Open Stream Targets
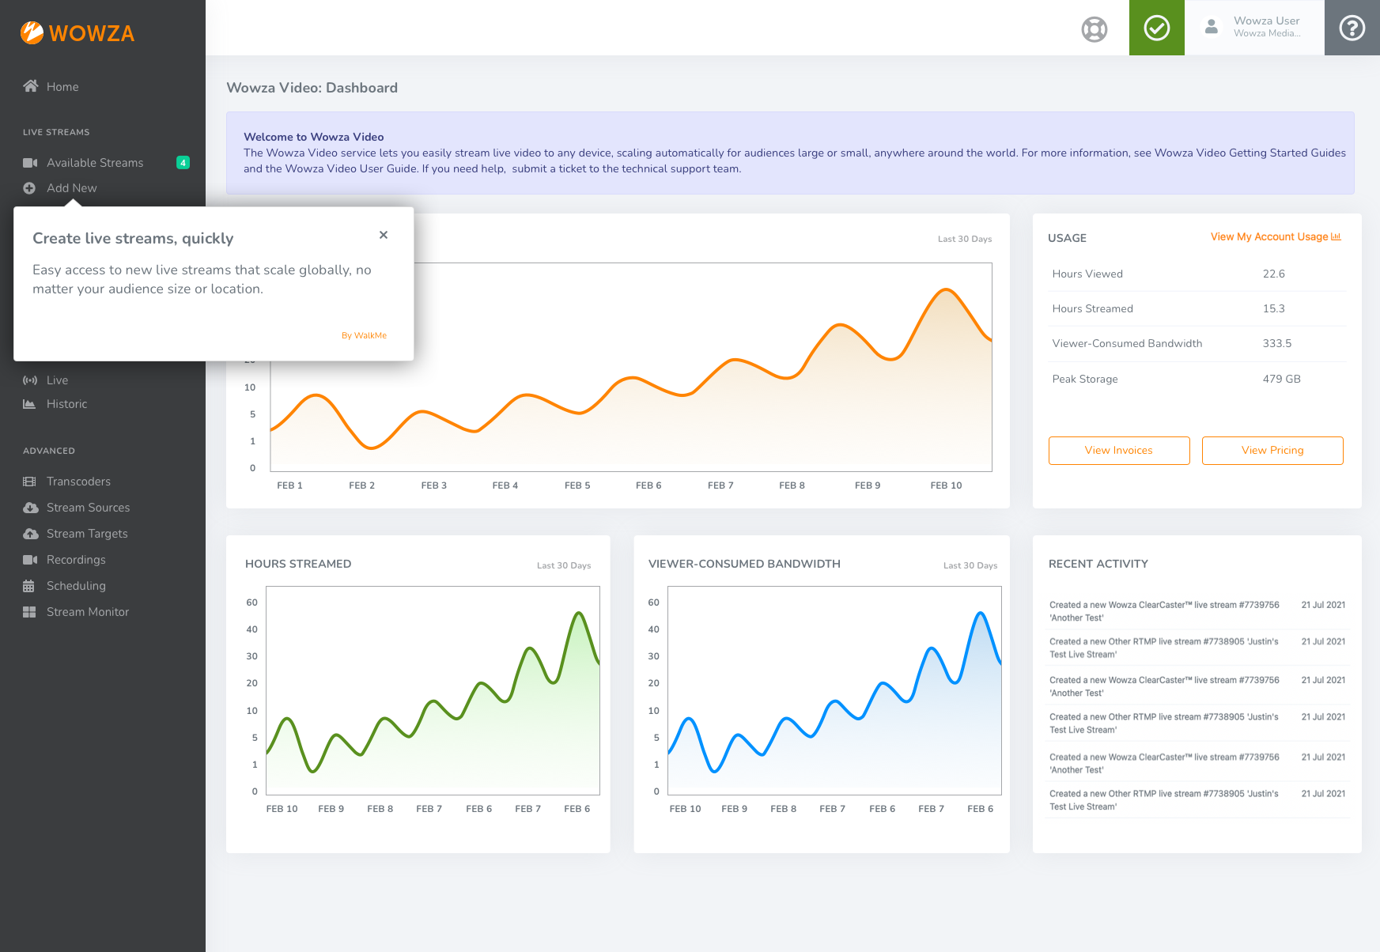This screenshot has width=1380, height=952. (87, 534)
